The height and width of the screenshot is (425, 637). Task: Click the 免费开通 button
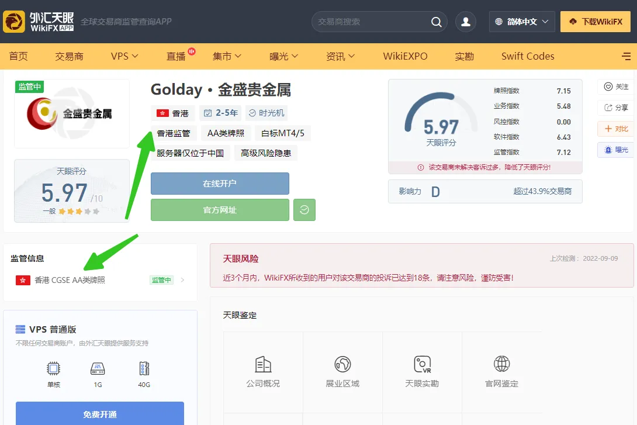point(99,414)
